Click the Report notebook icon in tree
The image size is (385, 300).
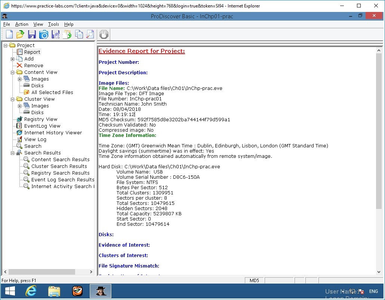19,52
